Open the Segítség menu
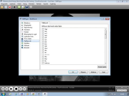Screen dimensions: 129x96 click(53, 4)
